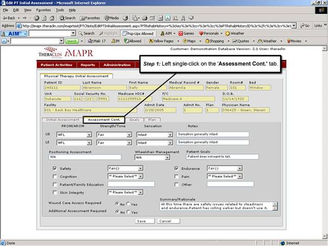Click the Positioning Assessment text field
Image resolution: width=328 pixels, height=246 pixels.
(x=88, y=157)
